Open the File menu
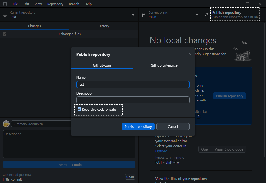Viewport: 266px width, 183px height. tap(15, 4)
